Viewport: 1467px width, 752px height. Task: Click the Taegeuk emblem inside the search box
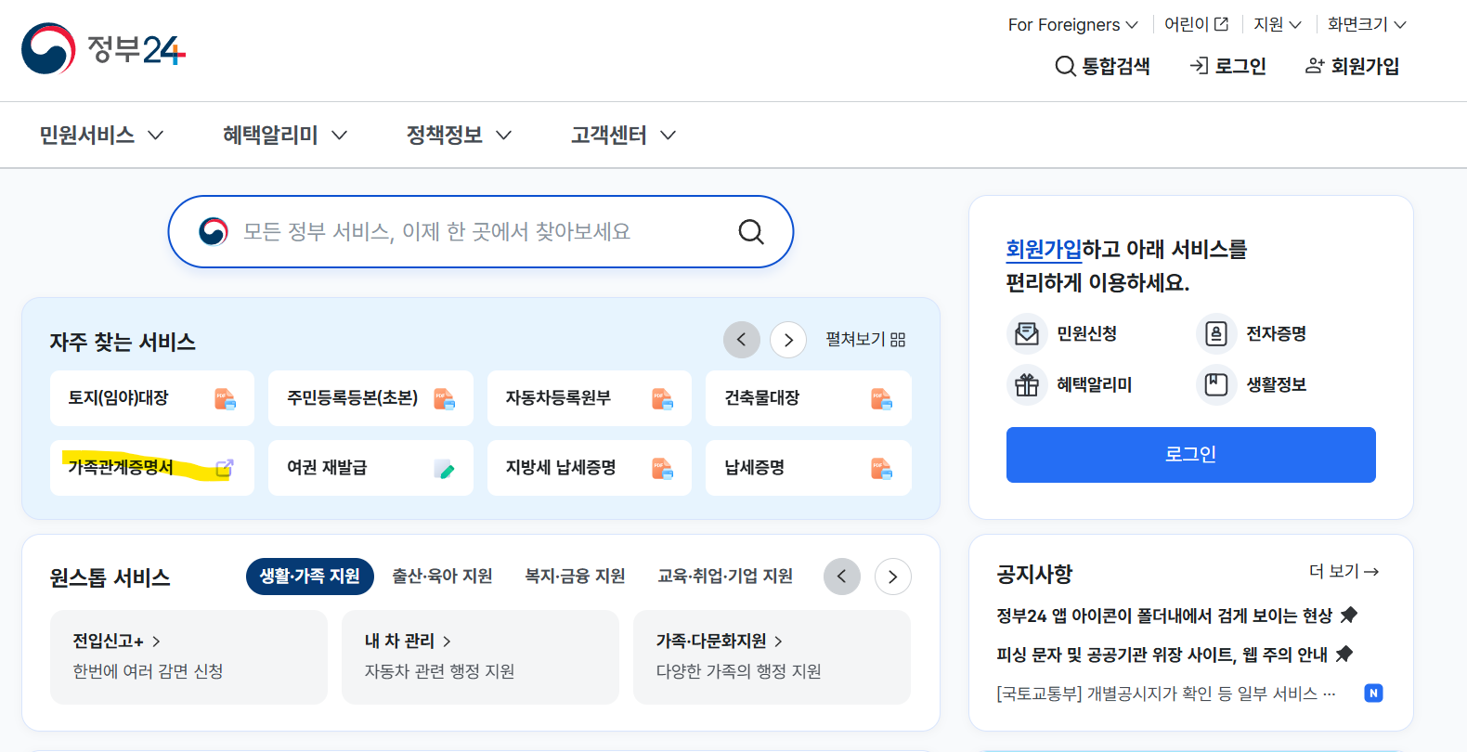(x=214, y=231)
